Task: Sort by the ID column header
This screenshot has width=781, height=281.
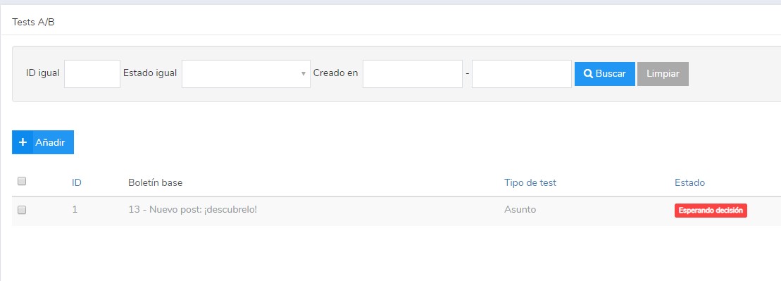Action: point(77,183)
